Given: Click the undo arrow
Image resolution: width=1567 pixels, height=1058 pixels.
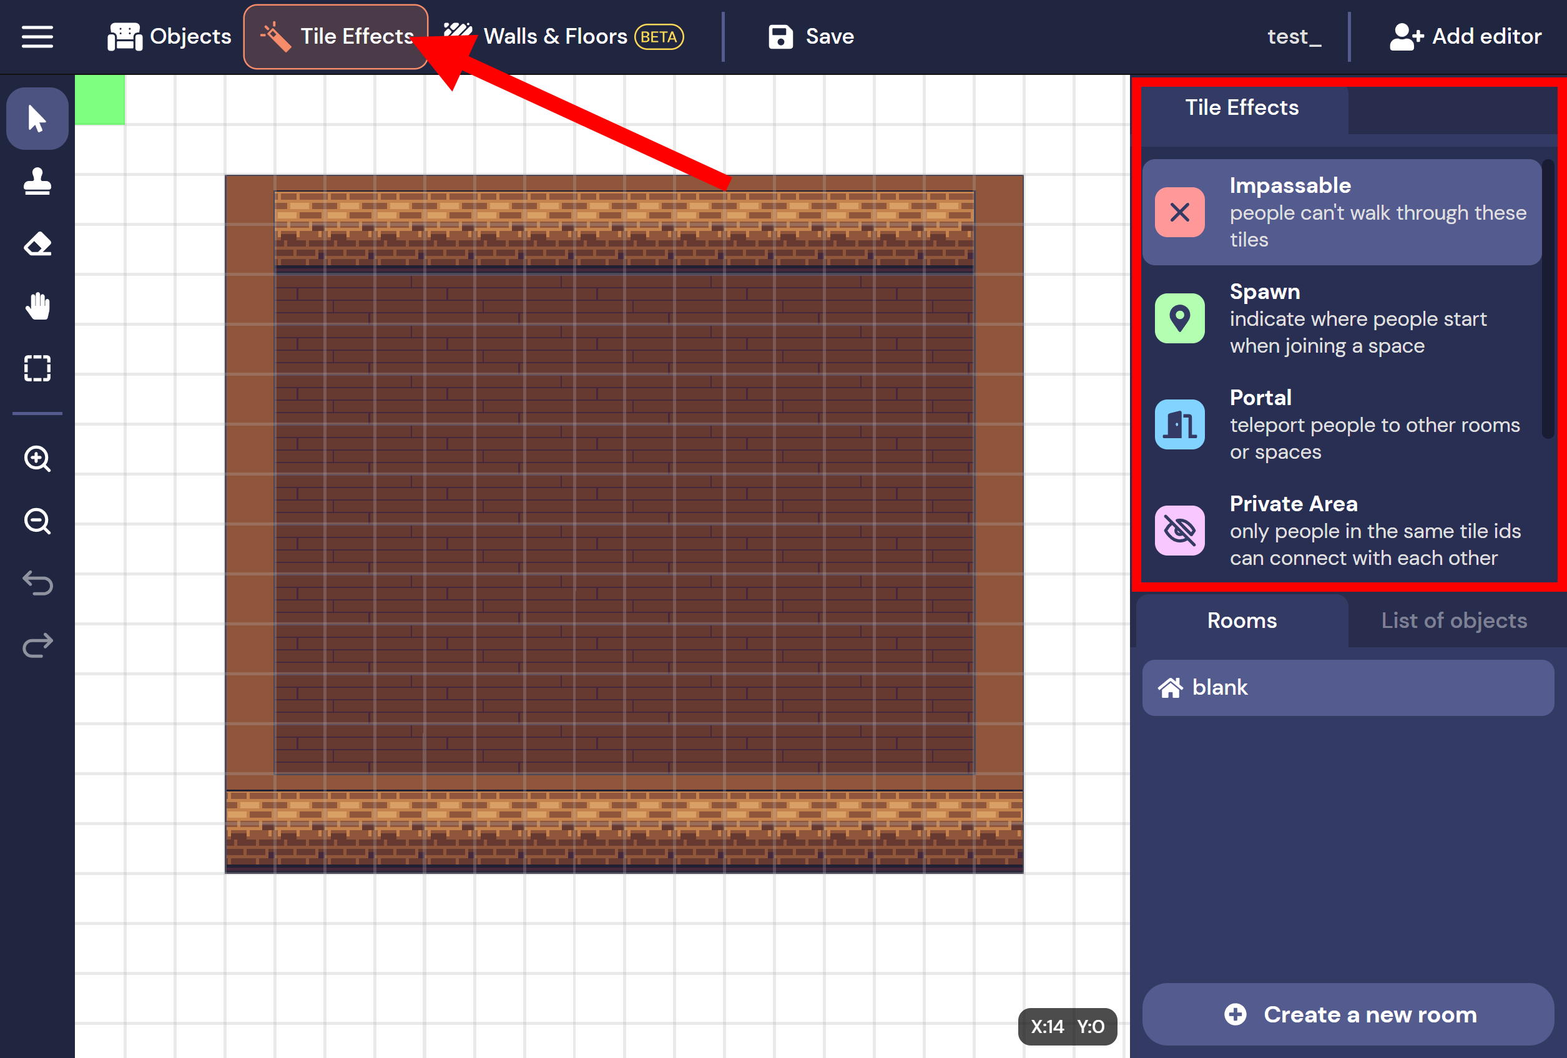Looking at the screenshot, I should (x=37, y=583).
